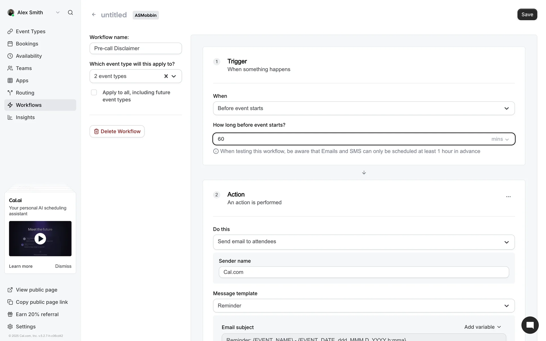Screen dimensions: 546x341
Task: Clear the selected event types with X
Action: (x=166, y=76)
